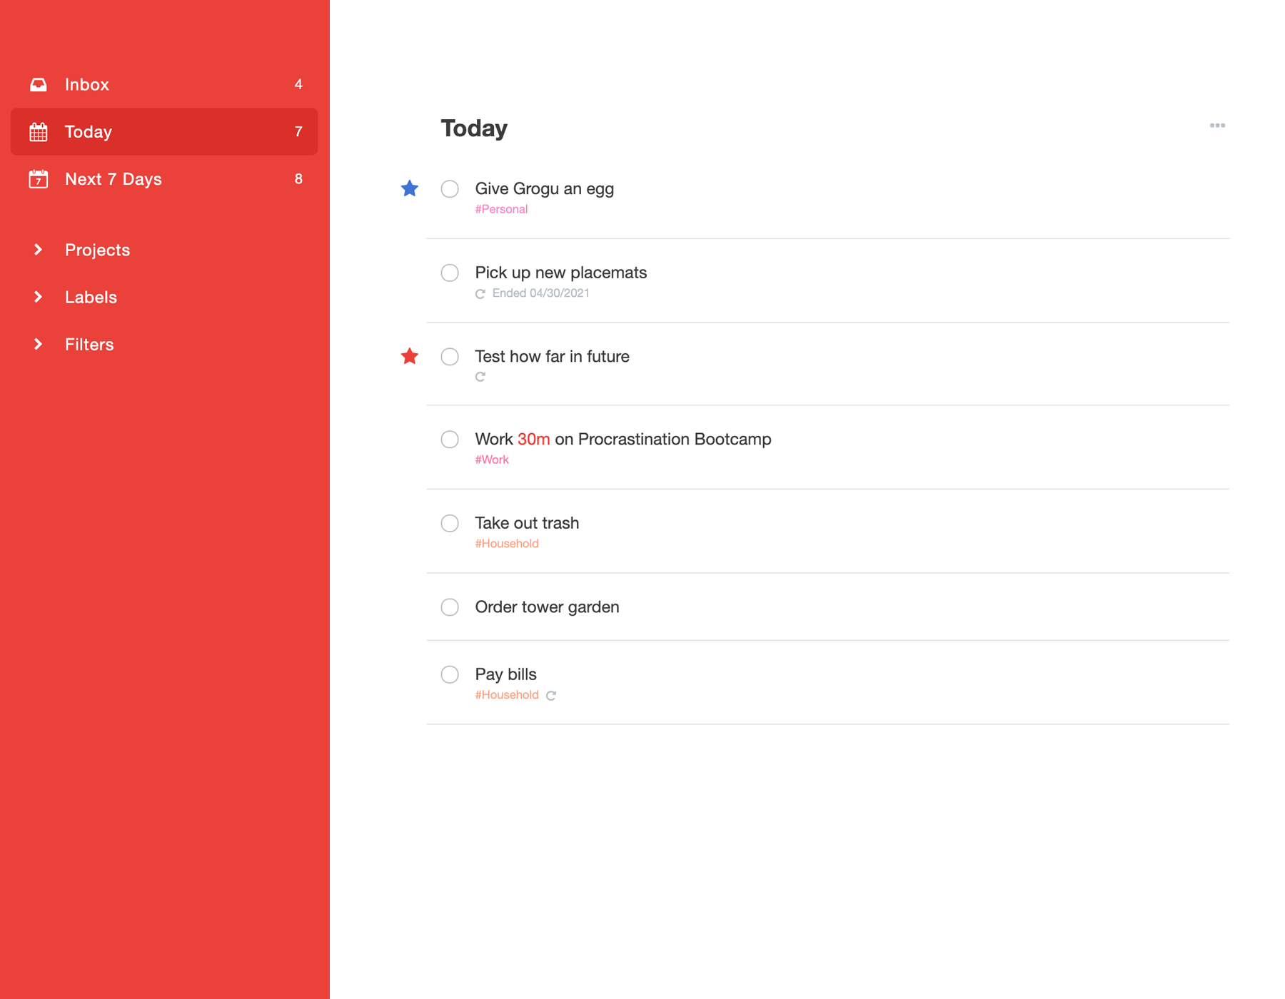
Task: Open the Labels item in sidebar
Action: coord(91,297)
